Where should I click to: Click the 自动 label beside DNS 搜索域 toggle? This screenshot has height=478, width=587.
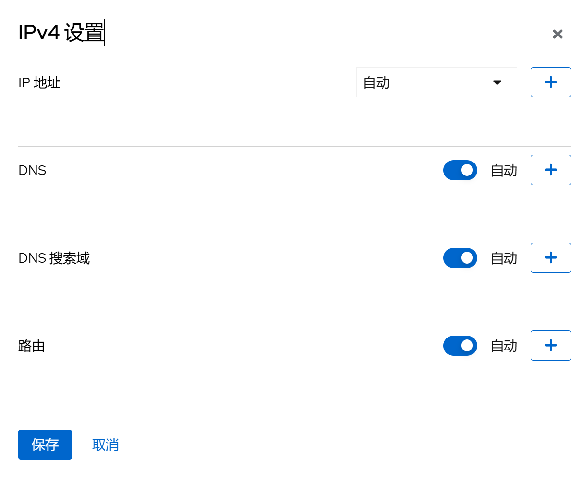coord(504,258)
